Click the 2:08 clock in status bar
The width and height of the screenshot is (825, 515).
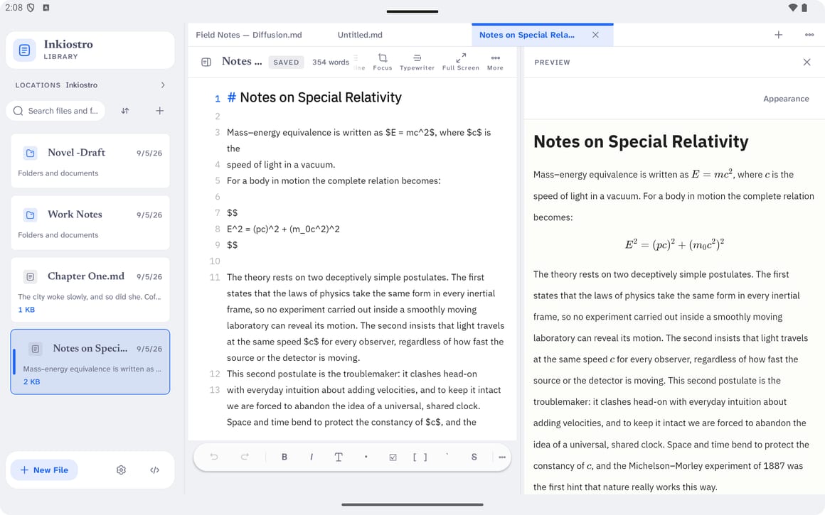(x=14, y=7)
